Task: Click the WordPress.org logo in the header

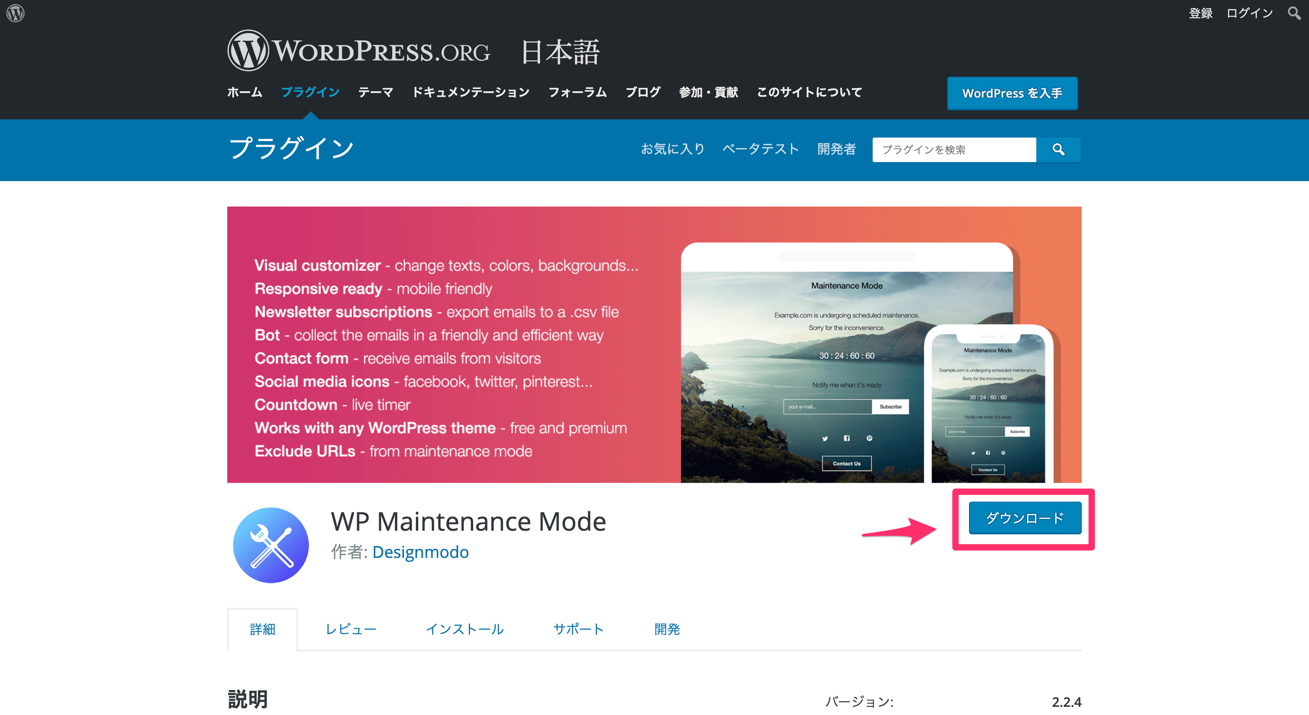Action: (359, 51)
